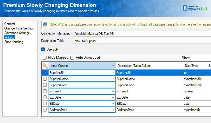This screenshot has width=211, height=123.
Task: Enable the Hide Mapped checkbox
Action: click(45, 58)
